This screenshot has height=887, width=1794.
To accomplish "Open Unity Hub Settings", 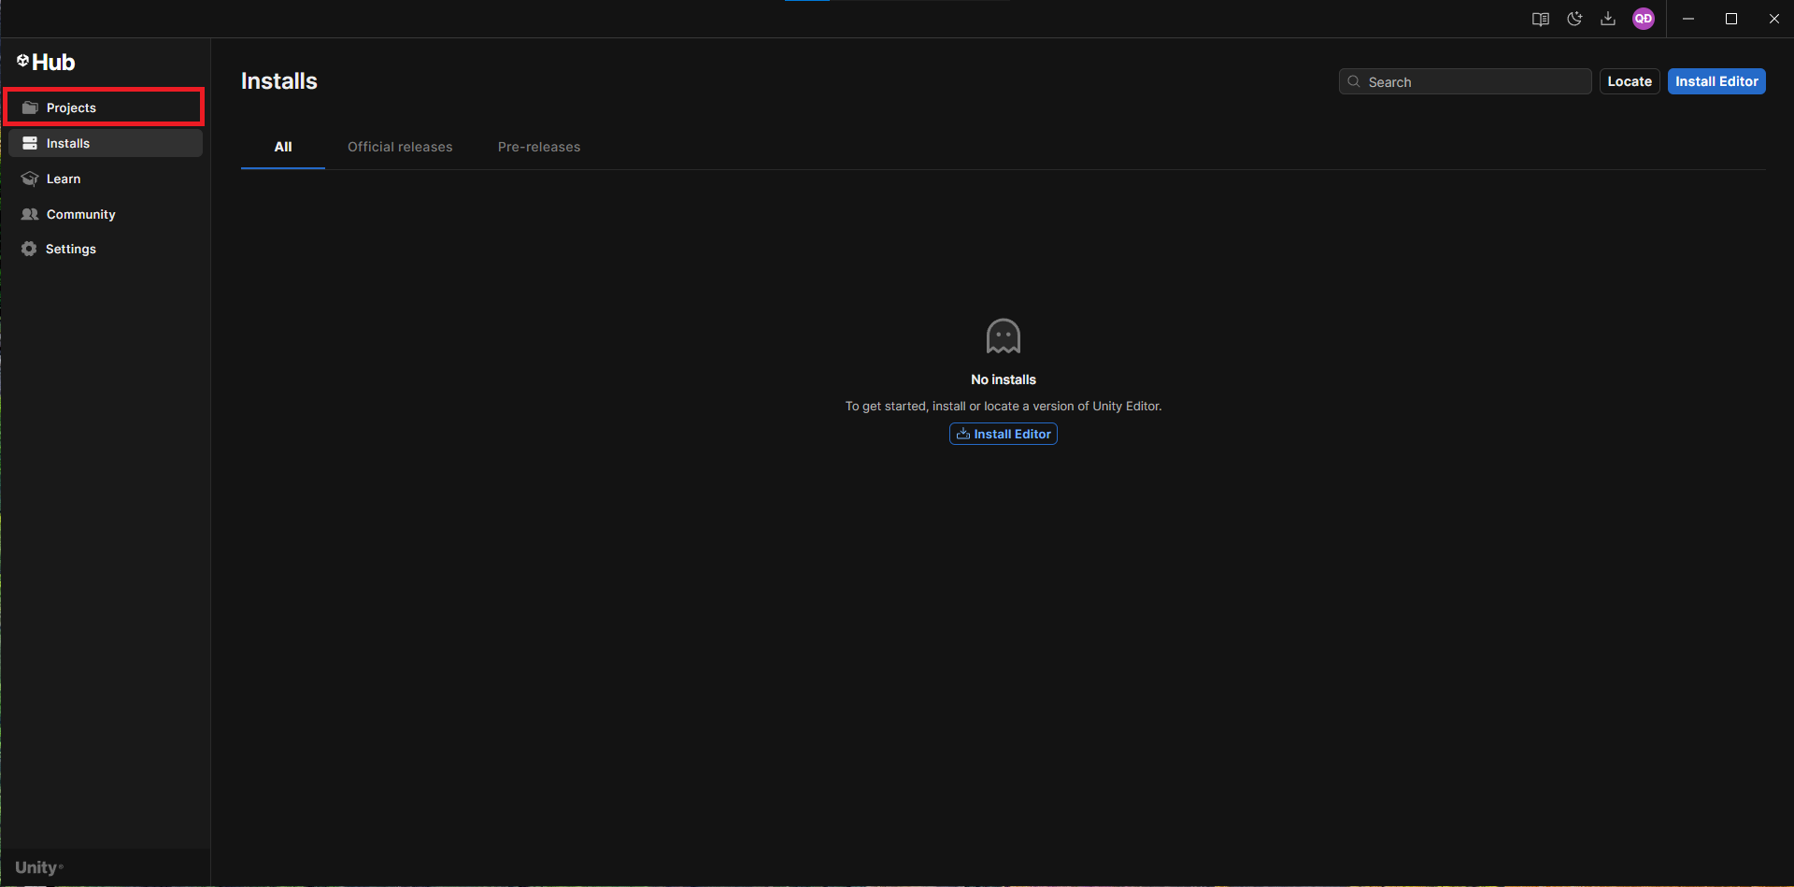I will click(70, 249).
